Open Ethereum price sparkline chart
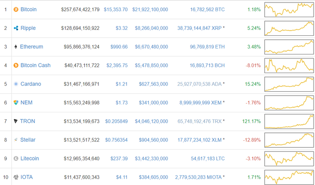 pos(289,47)
